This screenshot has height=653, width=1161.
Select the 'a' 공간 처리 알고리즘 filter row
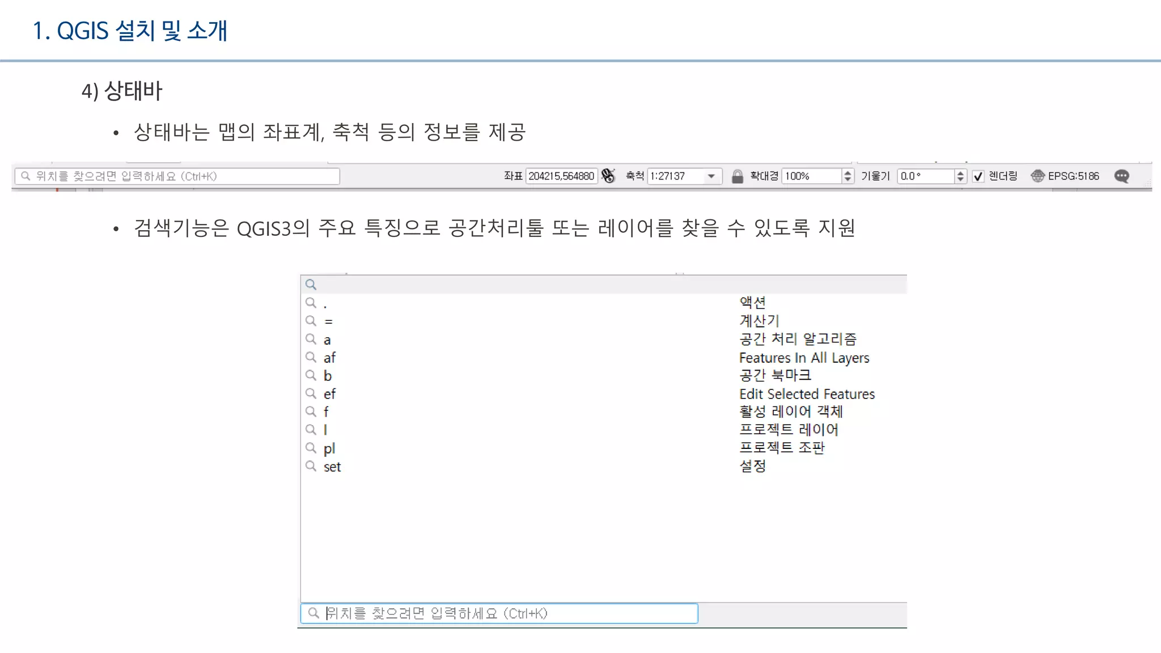604,339
